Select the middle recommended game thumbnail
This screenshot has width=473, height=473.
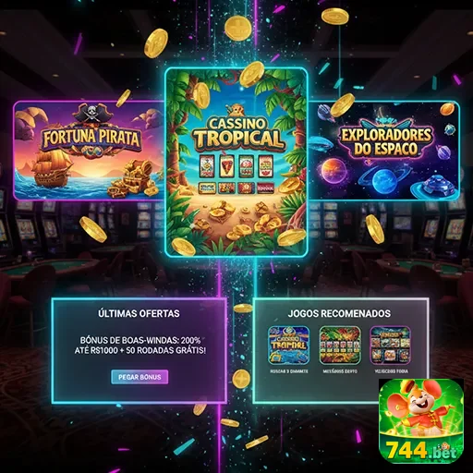click(x=340, y=346)
